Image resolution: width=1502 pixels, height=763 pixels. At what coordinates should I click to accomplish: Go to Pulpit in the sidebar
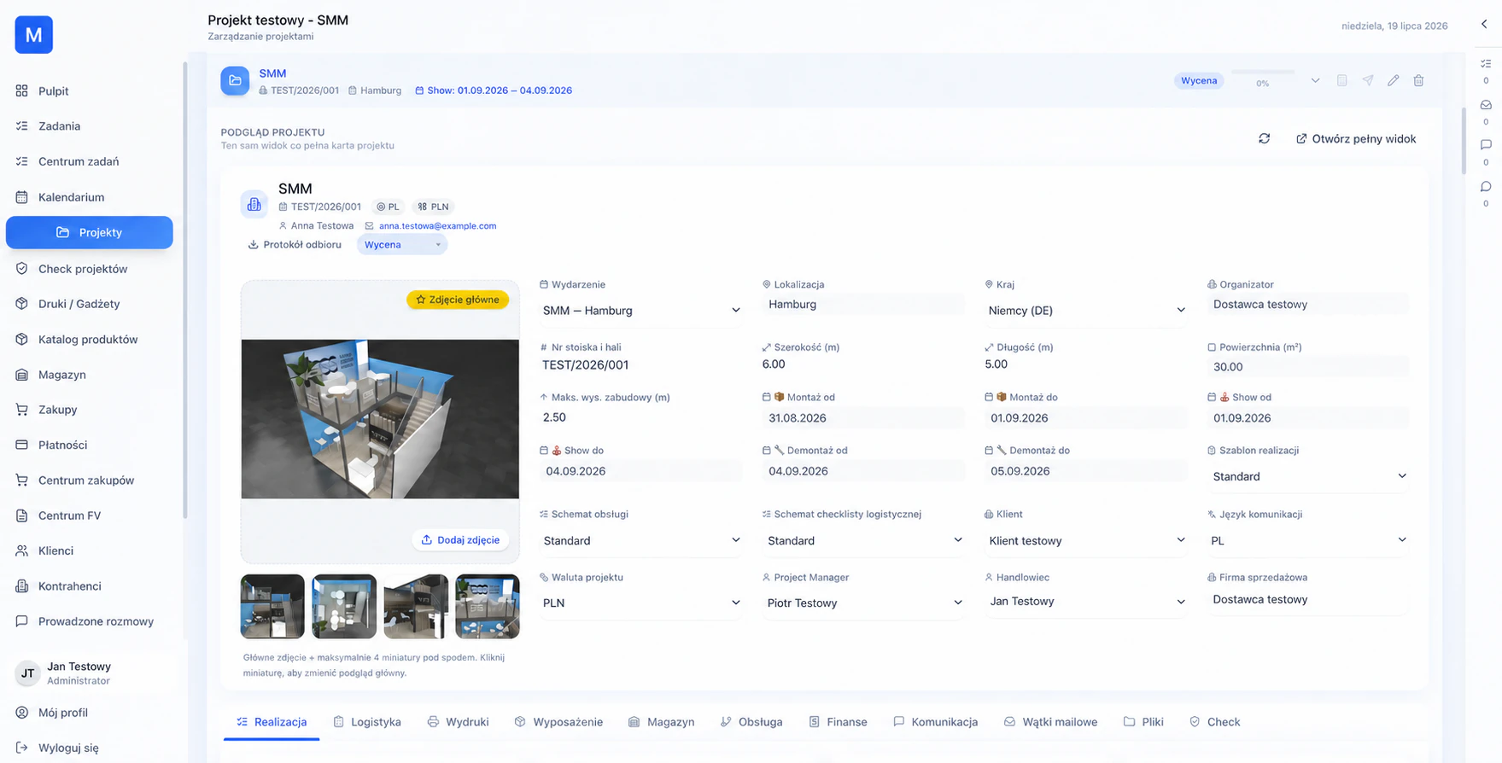(91, 90)
